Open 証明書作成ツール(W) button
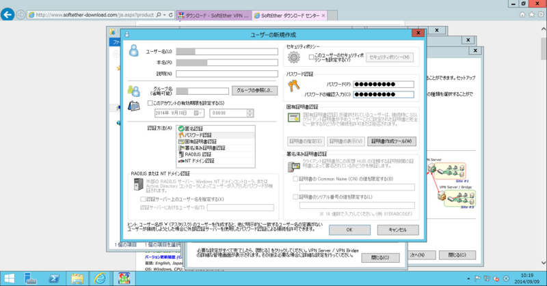This screenshot has height=286, width=547. point(392,141)
